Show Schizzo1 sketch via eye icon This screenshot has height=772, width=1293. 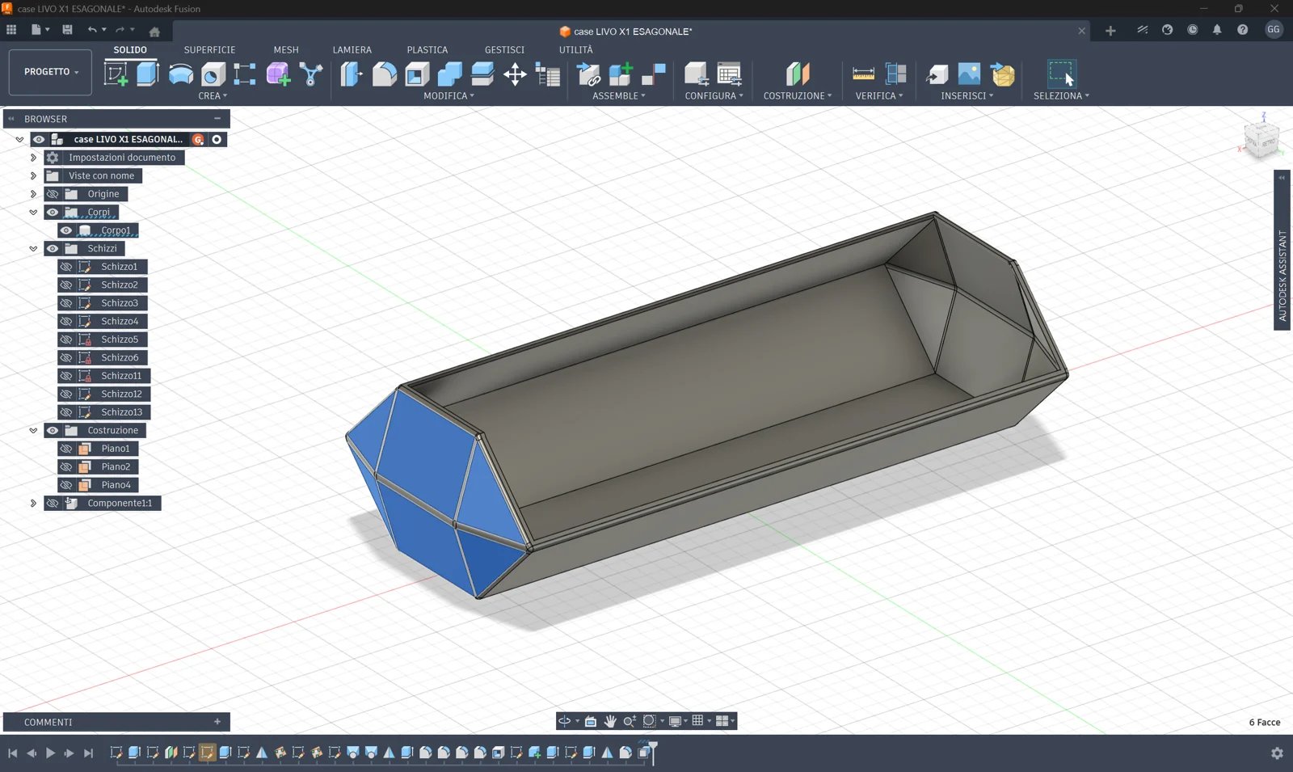[66, 267]
